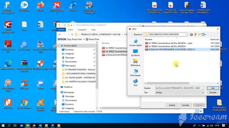
Task: Open Bibliotecas in the Abrir places bar
Action: tap(136, 63)
